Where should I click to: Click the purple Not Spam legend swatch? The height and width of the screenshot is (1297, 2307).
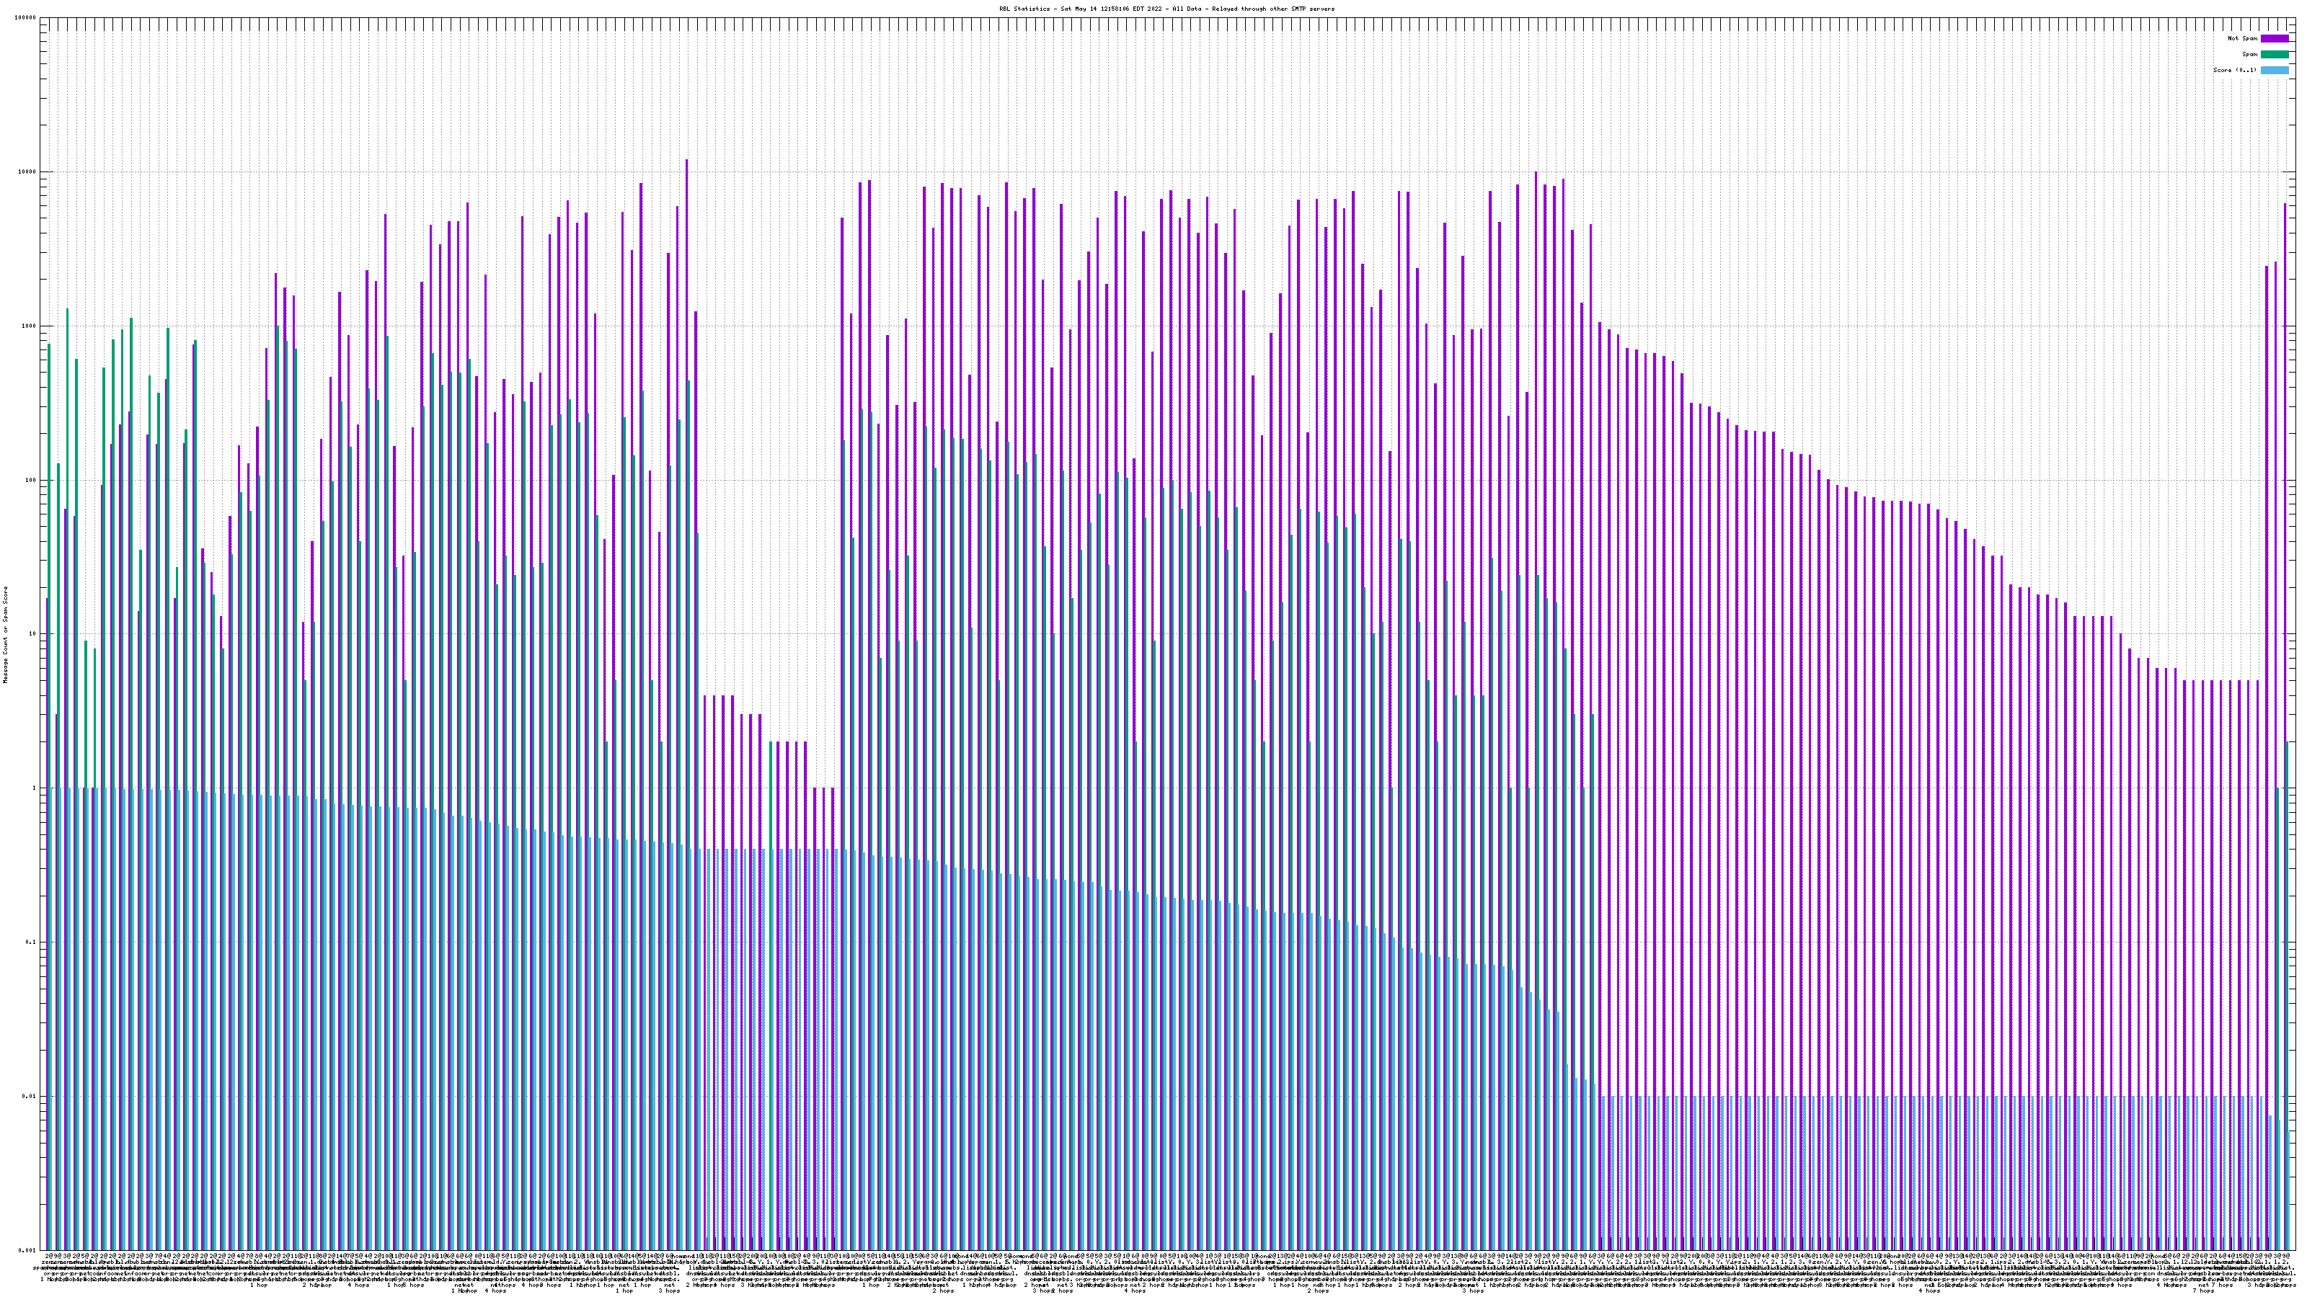tap(2274, 38)
